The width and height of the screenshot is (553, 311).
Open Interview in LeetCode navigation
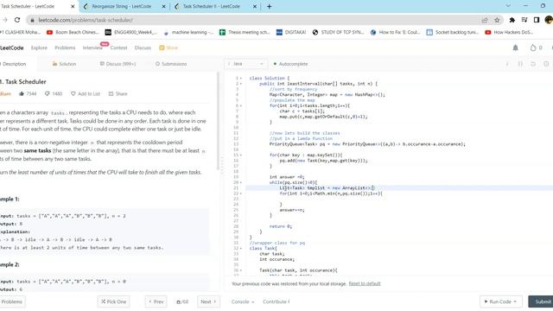(92, 48)
